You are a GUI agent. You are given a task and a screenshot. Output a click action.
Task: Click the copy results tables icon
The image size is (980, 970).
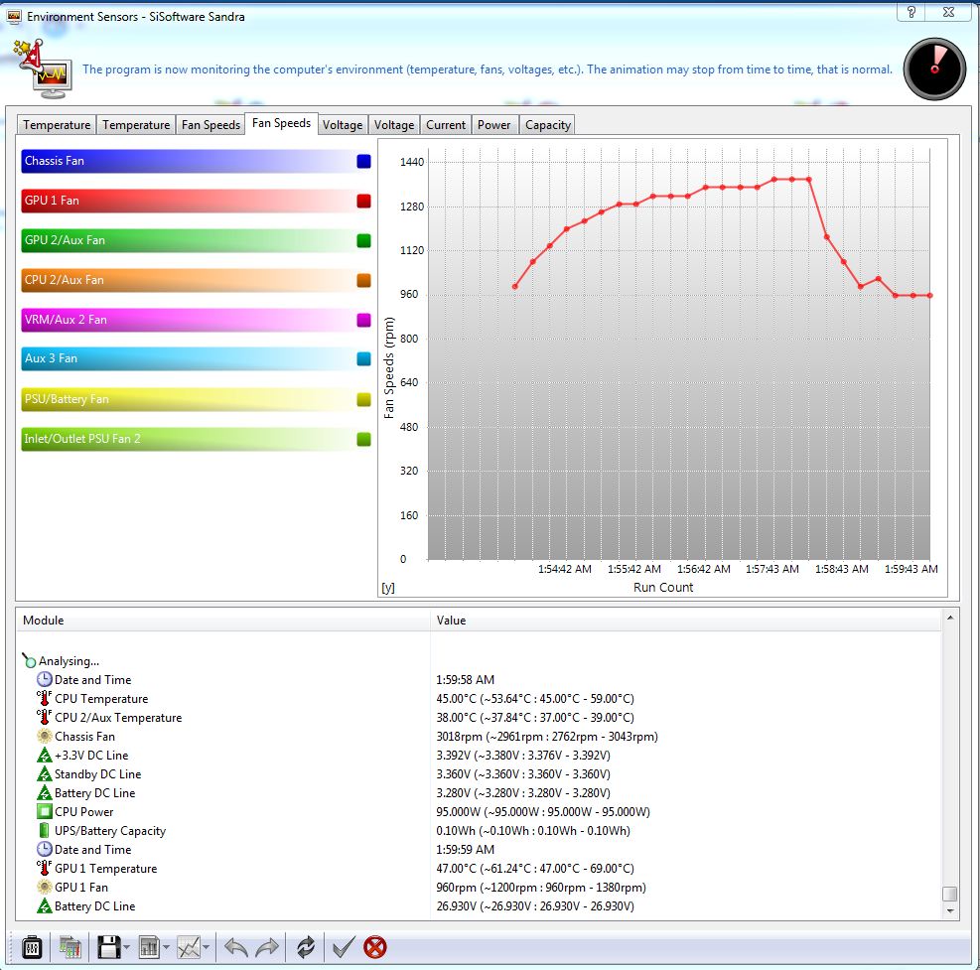70,947
